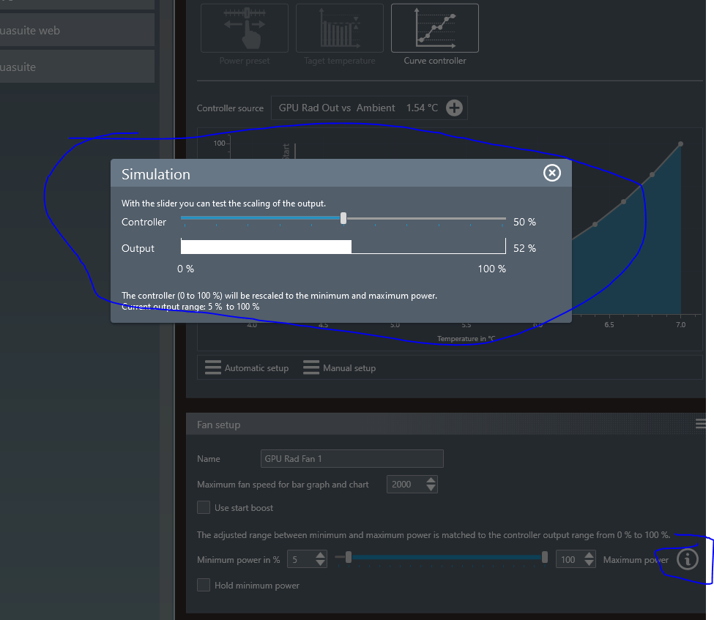Click the Maximum fan speed value field
Image resolution: width=714 pixels, height=620 pixels.
(x=406, y=485)
